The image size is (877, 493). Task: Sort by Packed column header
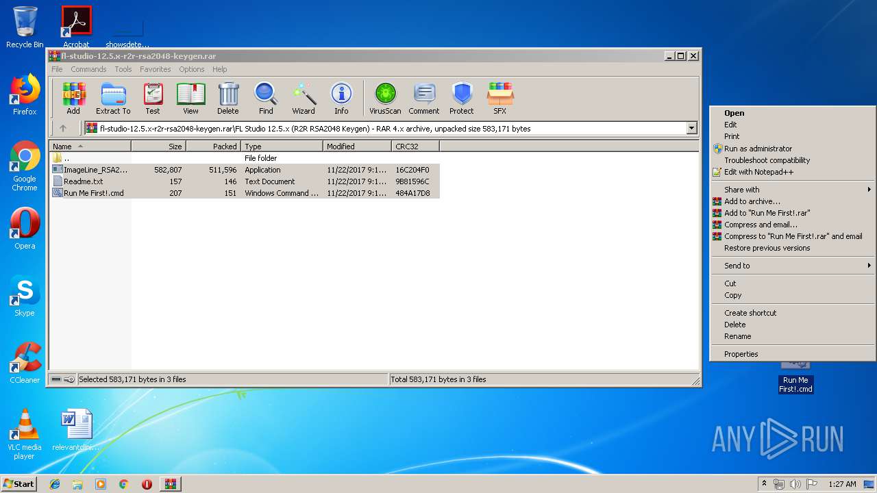[x=213, y=147]
